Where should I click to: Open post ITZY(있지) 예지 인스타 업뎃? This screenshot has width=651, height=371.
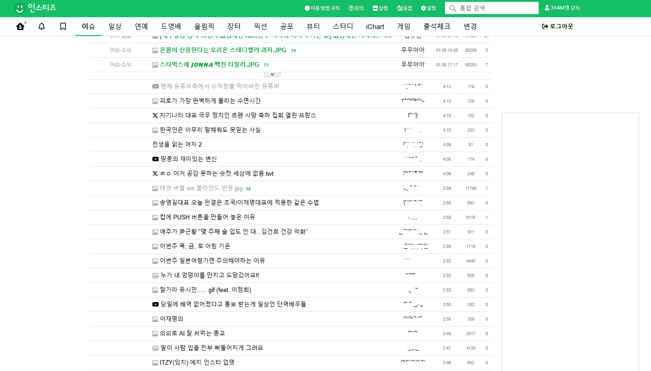pos(197,362)
